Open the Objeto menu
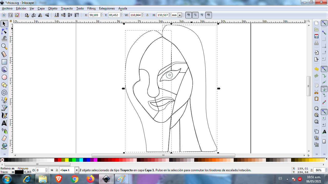Image resolution: width=328 pixels, height=184 pixels. [53, 8]
